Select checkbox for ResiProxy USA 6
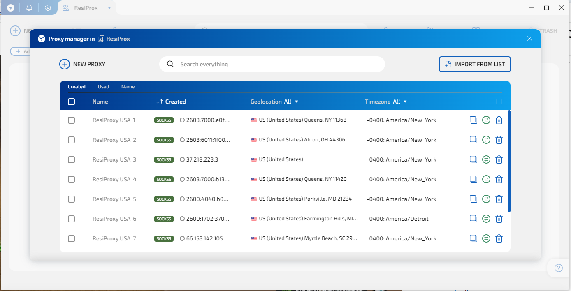 coord(71,219)
